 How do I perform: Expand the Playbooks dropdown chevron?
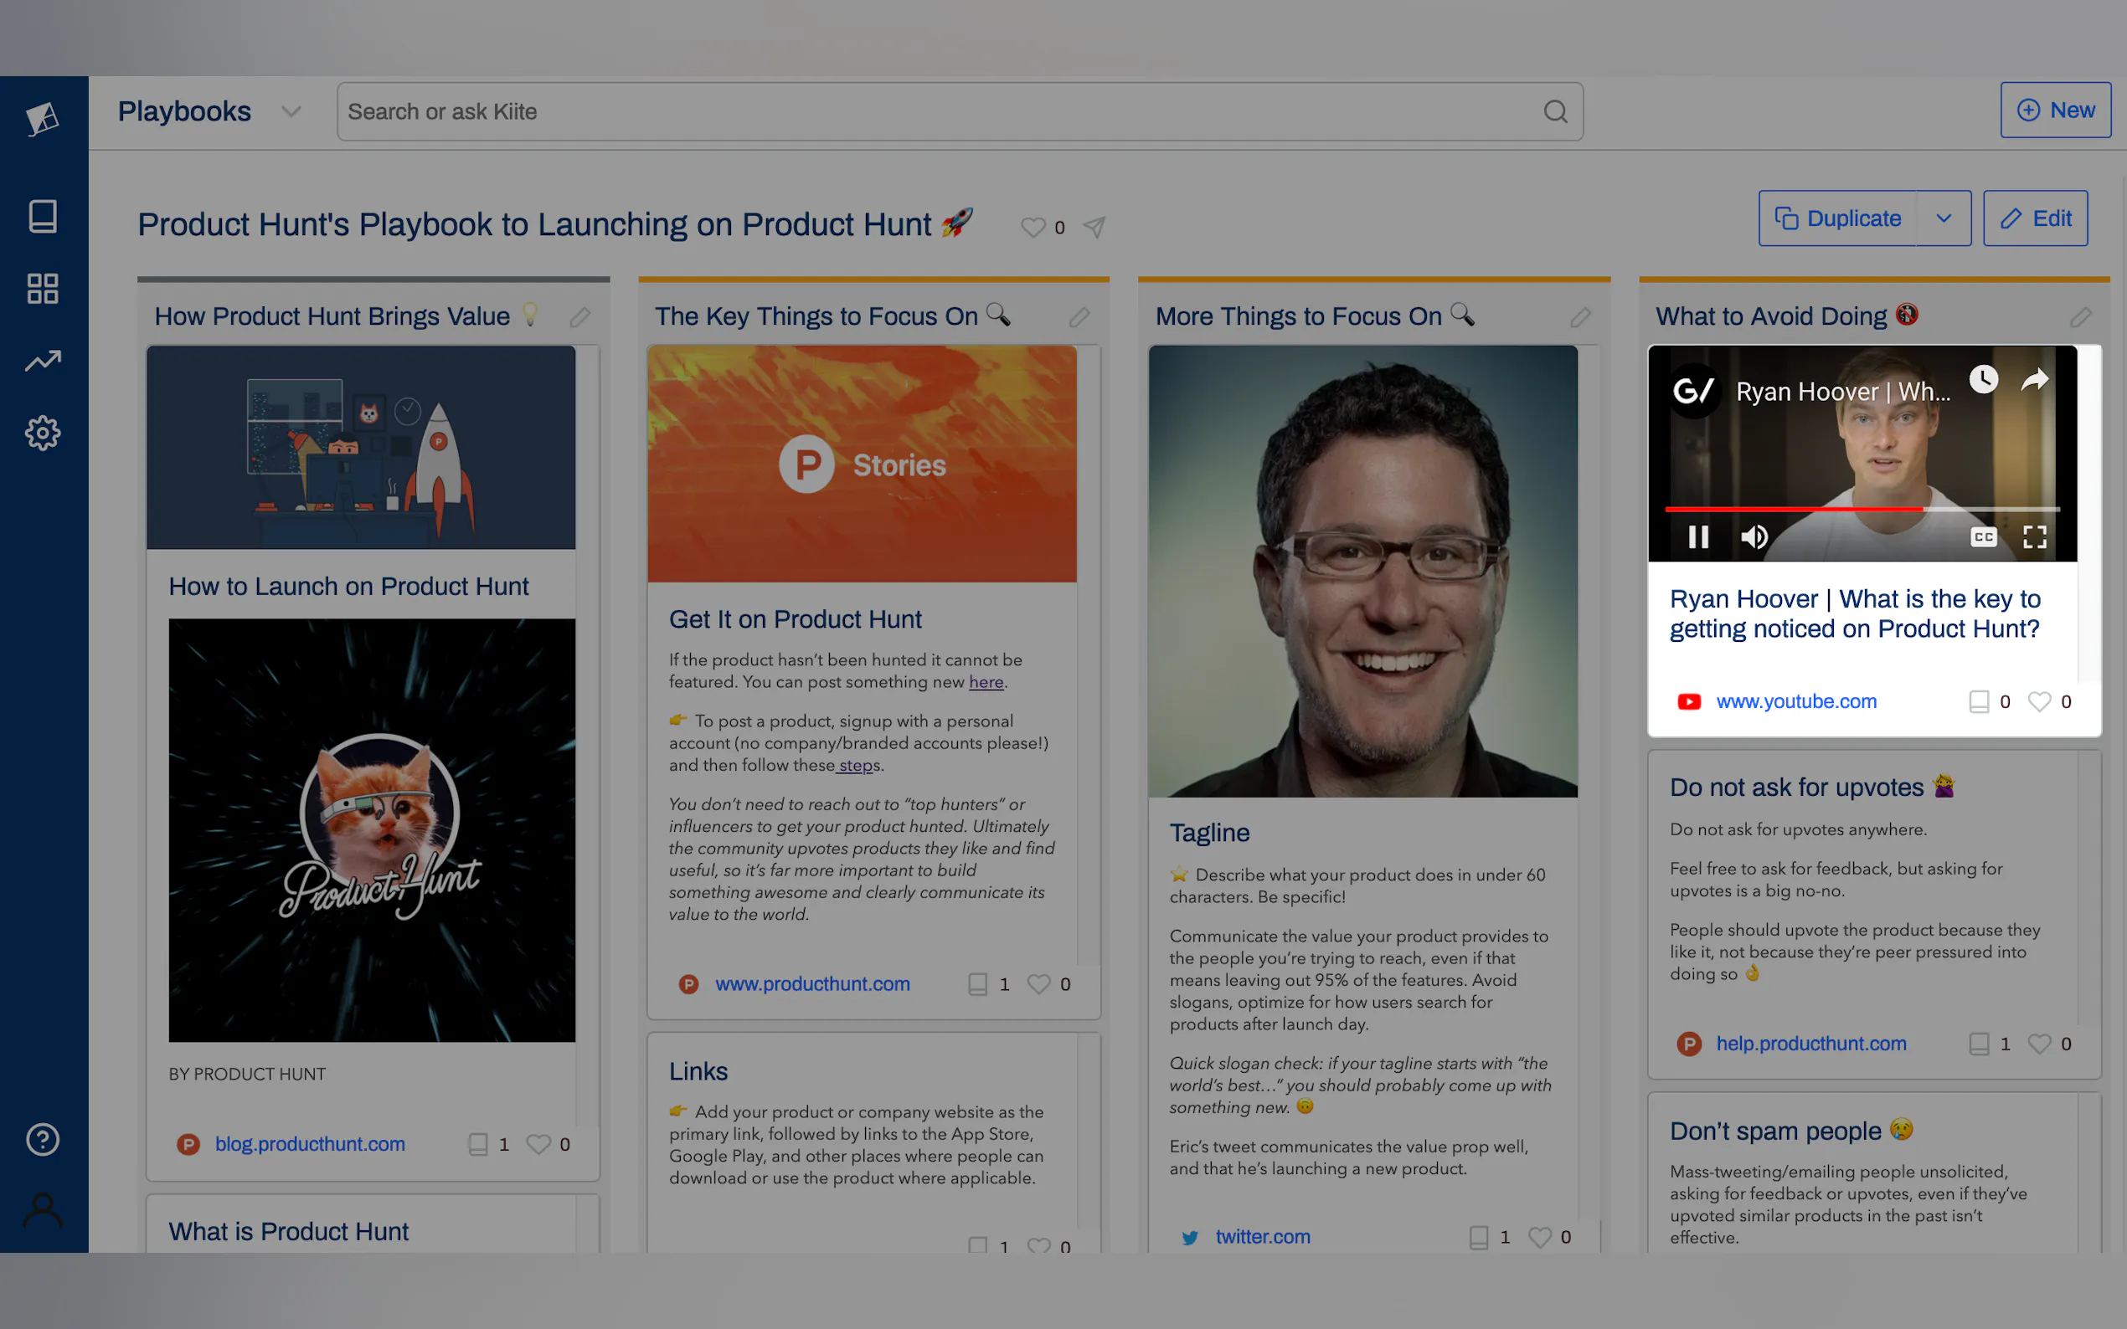coord(291,111)
